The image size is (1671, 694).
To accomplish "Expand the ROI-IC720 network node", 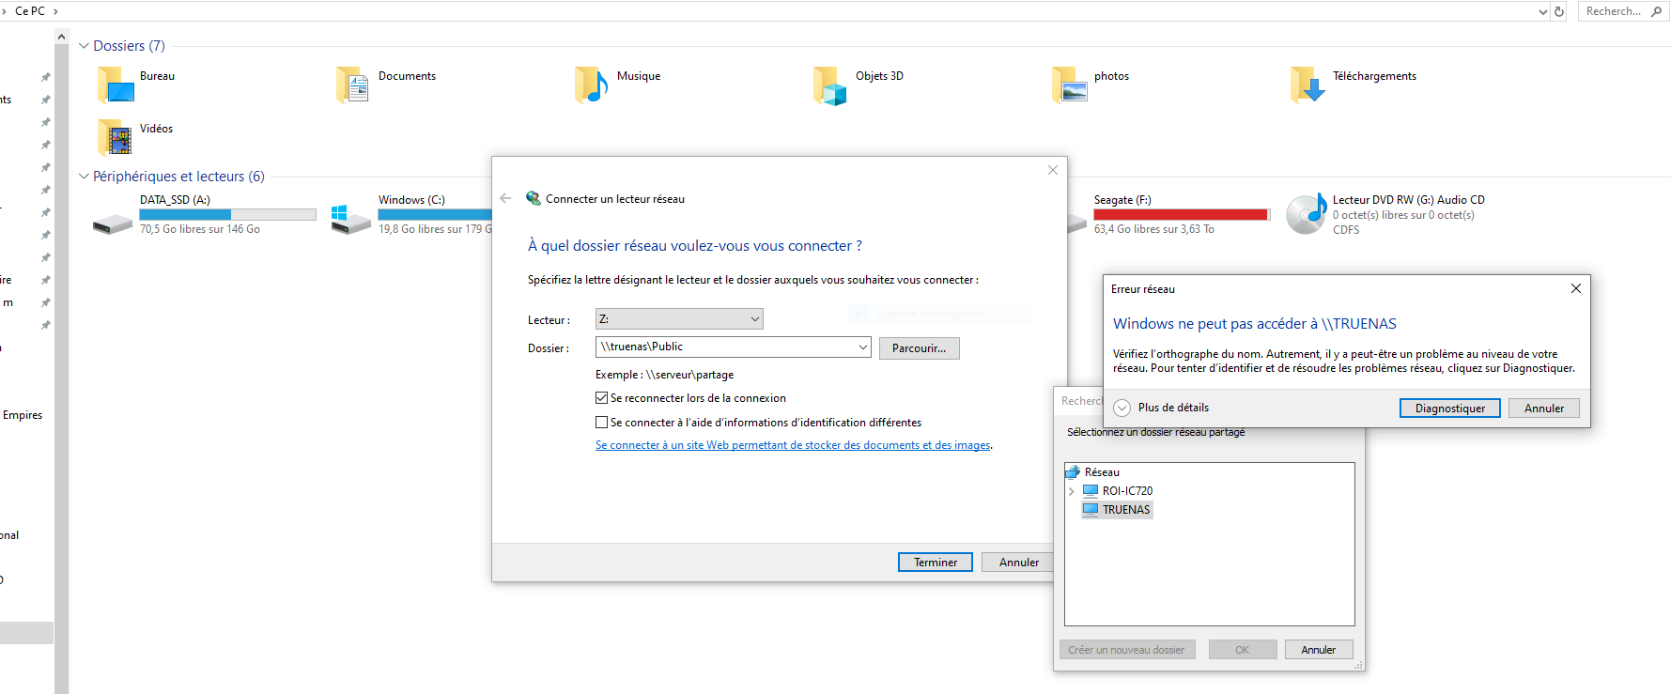I will 1072,491.
